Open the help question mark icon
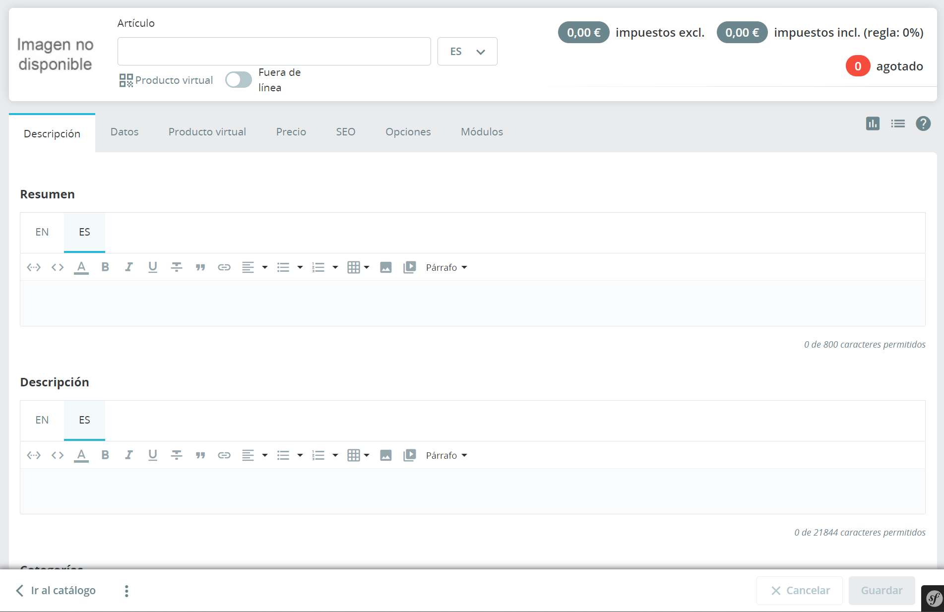The image size is (944, 612). point(923,123)
